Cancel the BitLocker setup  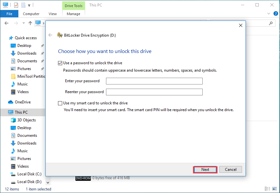click(230, 170)
